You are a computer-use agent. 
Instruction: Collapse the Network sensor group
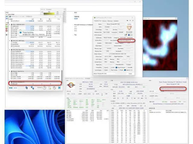click(10, 71)
